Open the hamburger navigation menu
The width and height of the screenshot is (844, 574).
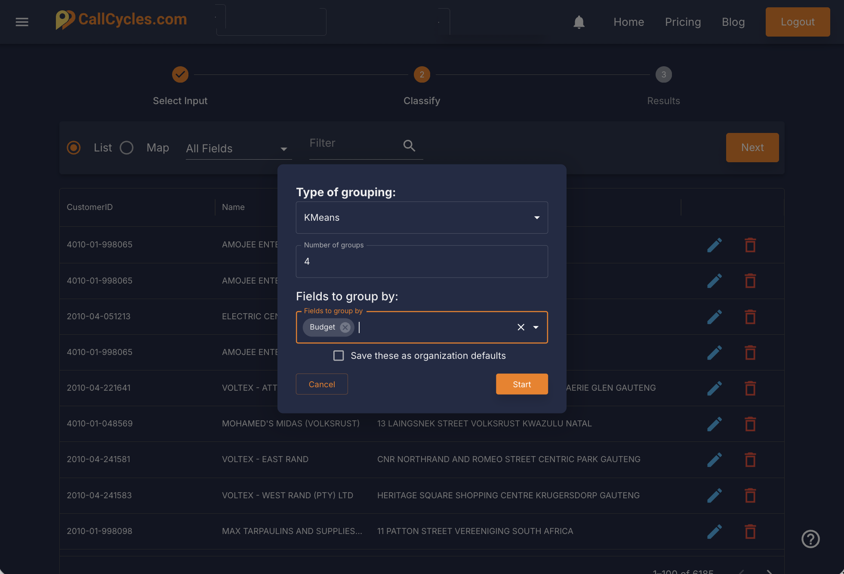point(22,22)
